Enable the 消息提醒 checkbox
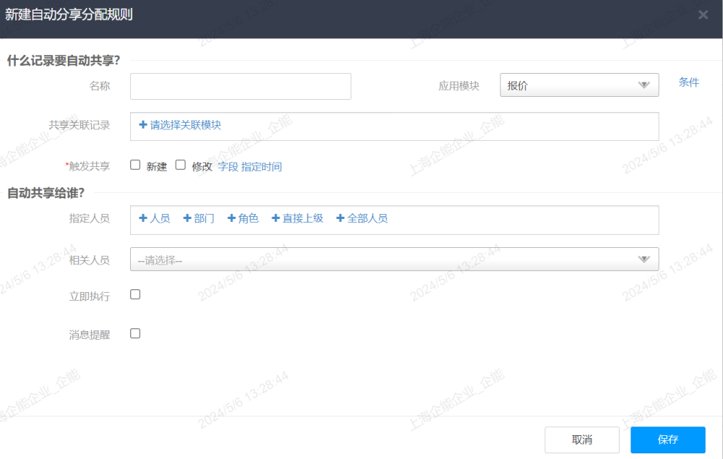The width and height of the screenshot is (723, 459). pyautogui.click(x=135, y=333)
